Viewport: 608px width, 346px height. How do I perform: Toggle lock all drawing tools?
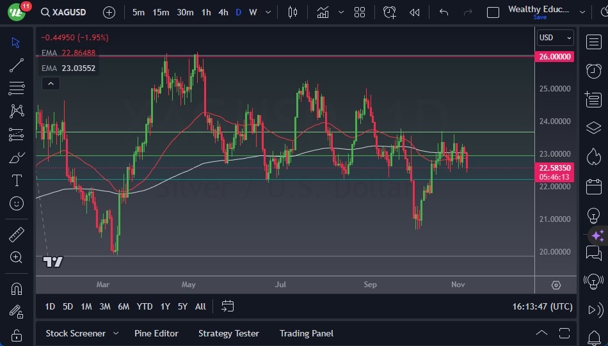[17, 335]
